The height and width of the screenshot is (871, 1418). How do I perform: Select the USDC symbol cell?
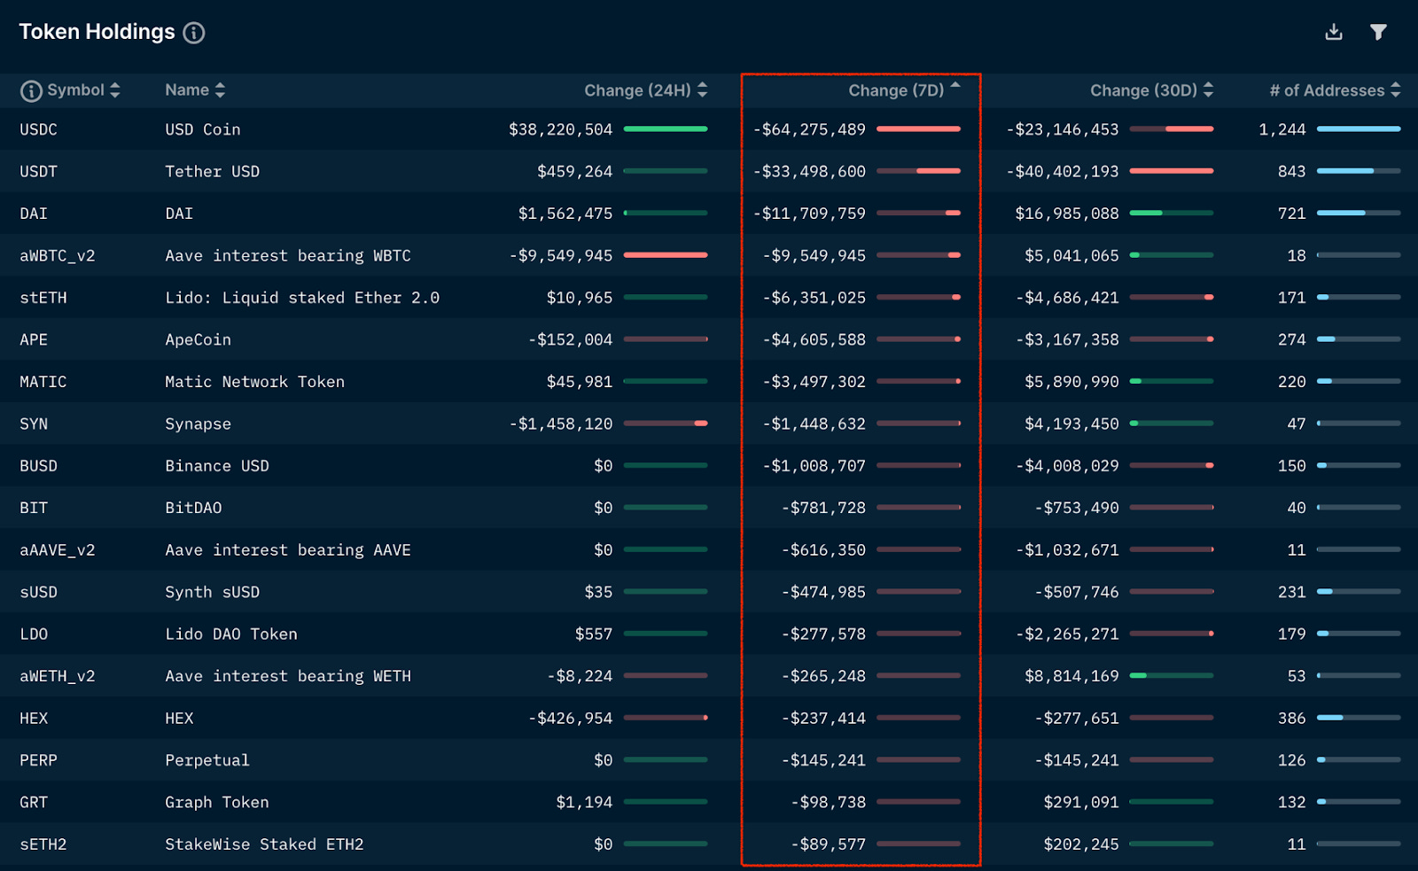tap(38, 129)
